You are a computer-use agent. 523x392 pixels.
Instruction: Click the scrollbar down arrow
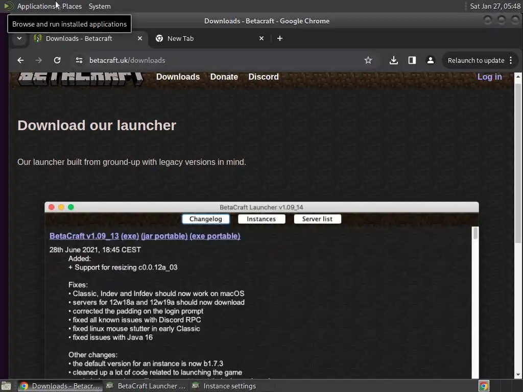click(518, 375)
